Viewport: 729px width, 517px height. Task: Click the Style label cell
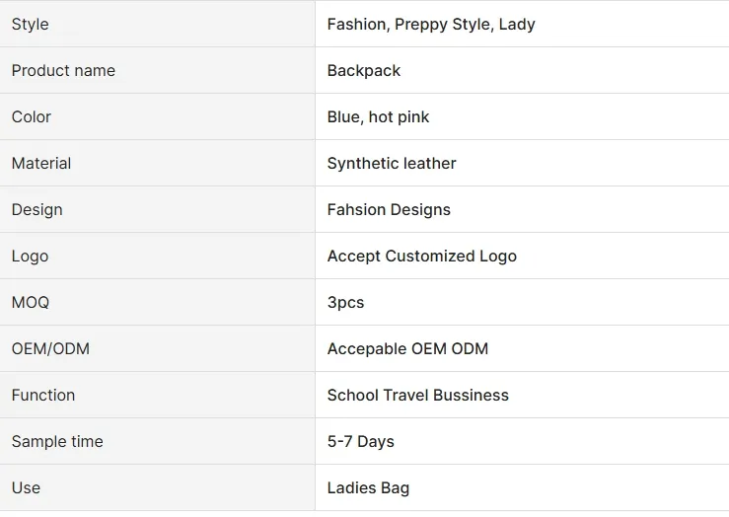pyautogui.click(x=31, y=24)
